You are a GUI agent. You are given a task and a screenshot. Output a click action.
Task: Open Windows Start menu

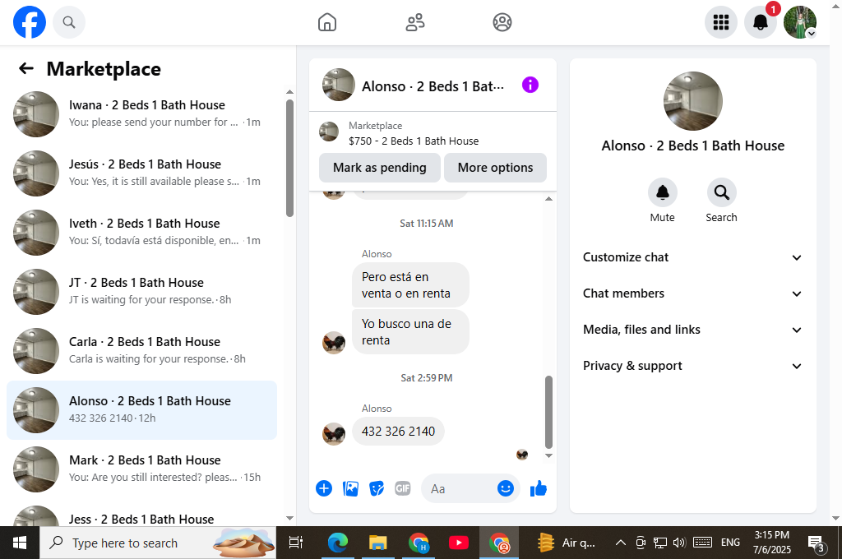pyautogui.click(x=20, y=543)
